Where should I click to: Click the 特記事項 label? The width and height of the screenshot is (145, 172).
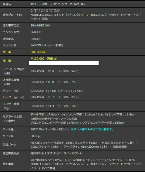[x=8, y=164]
